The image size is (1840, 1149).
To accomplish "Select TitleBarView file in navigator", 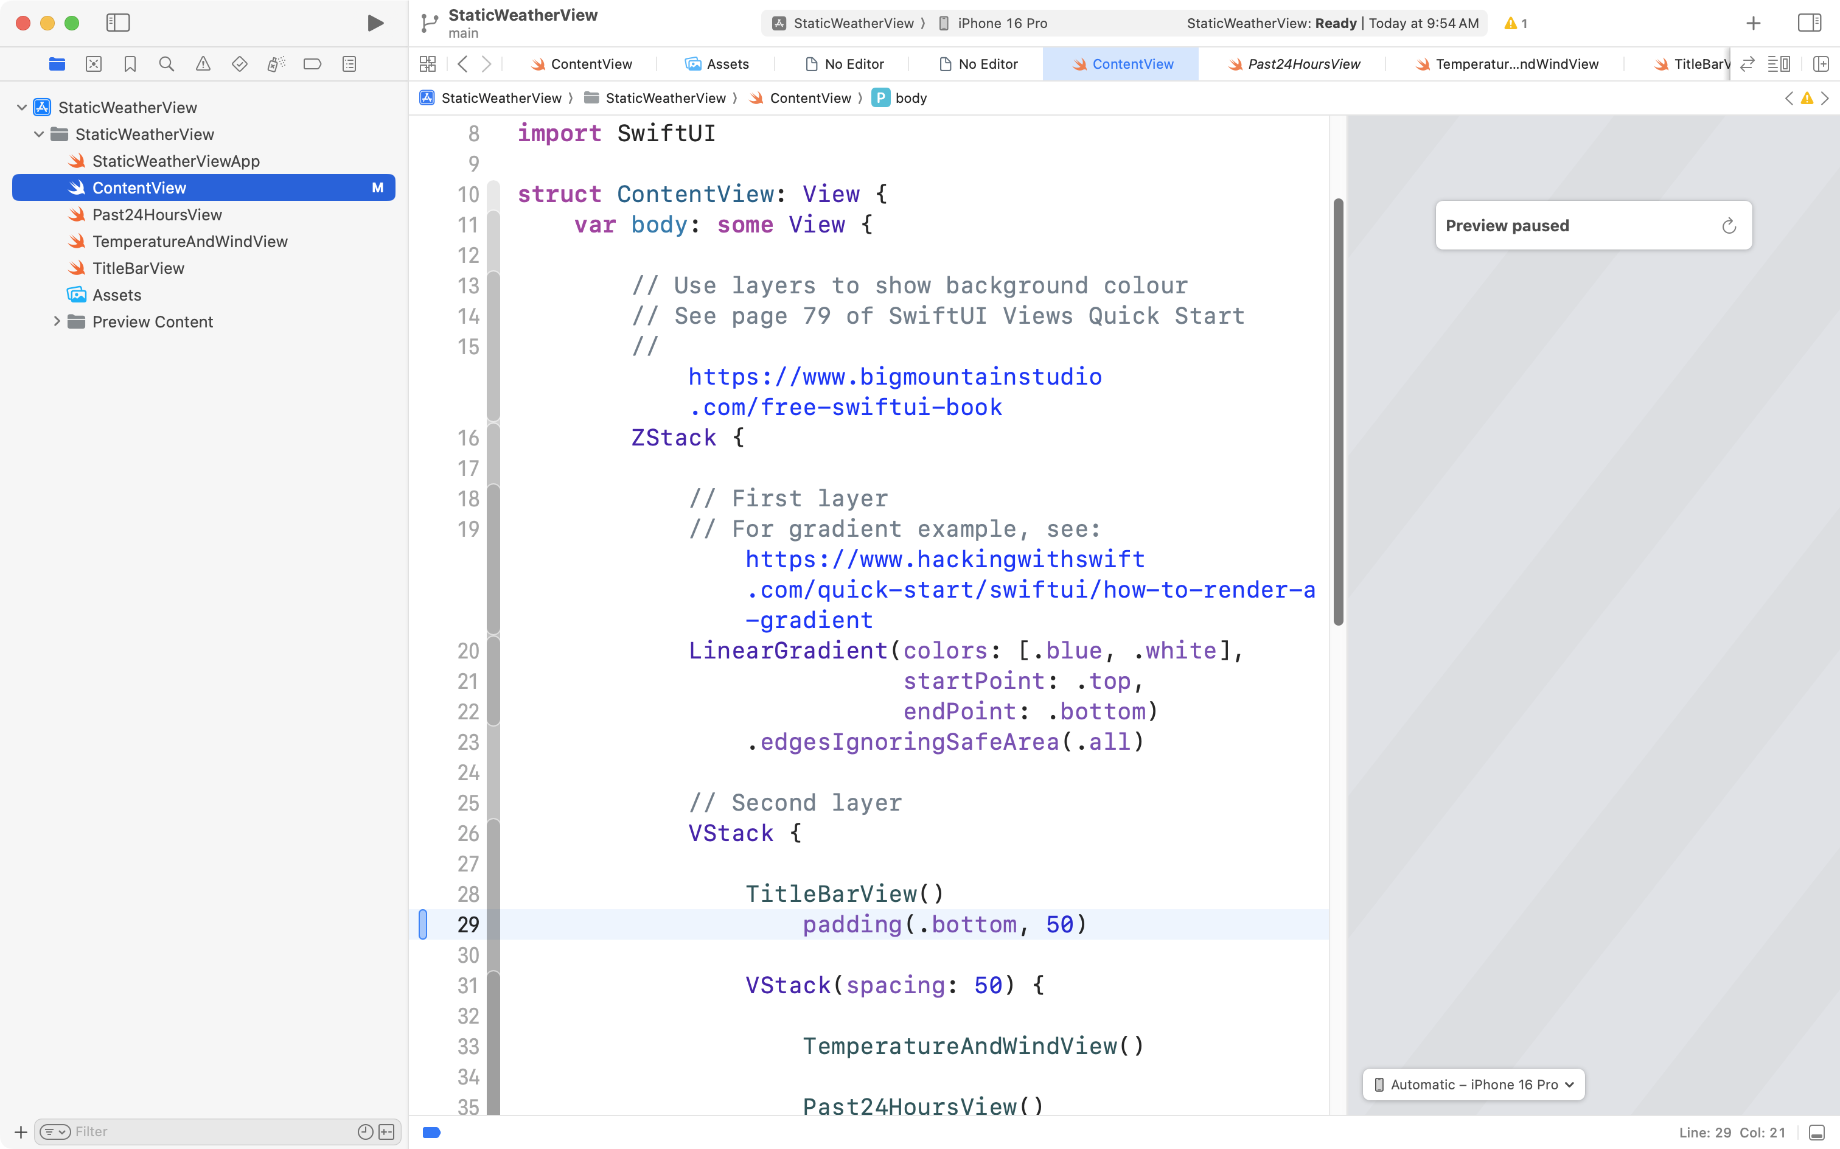I will [x=138, y=268].
